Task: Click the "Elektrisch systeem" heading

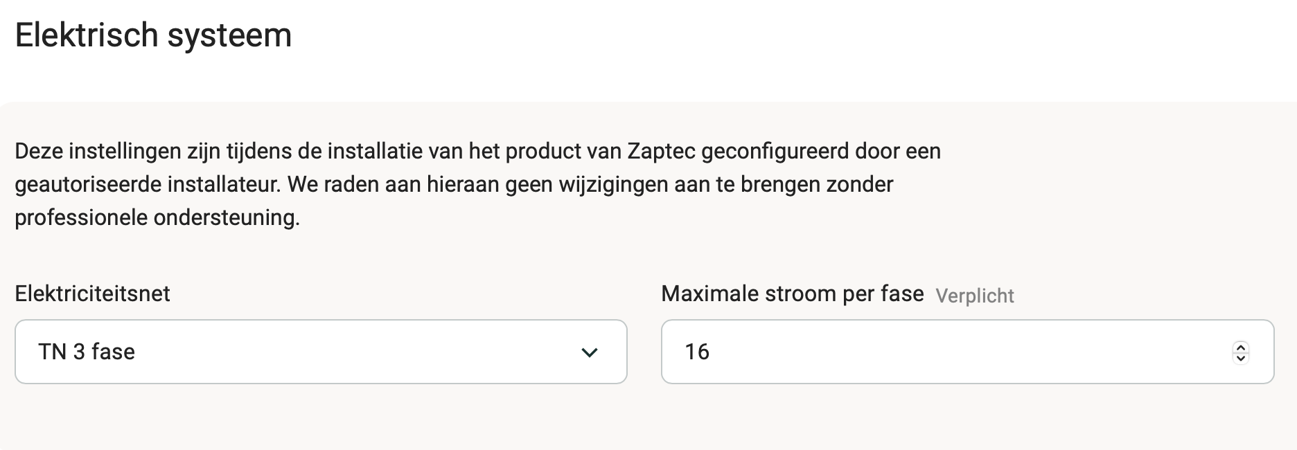Action: (x=153, y=35)
